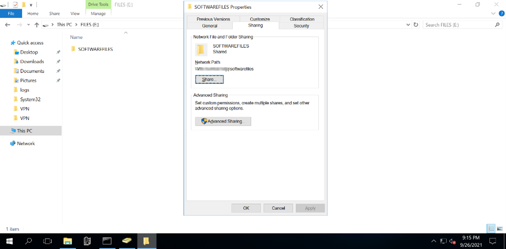
Task: Click Cancel in the Properties dialog
Action: pyautogui.click(x=278, y=208)
